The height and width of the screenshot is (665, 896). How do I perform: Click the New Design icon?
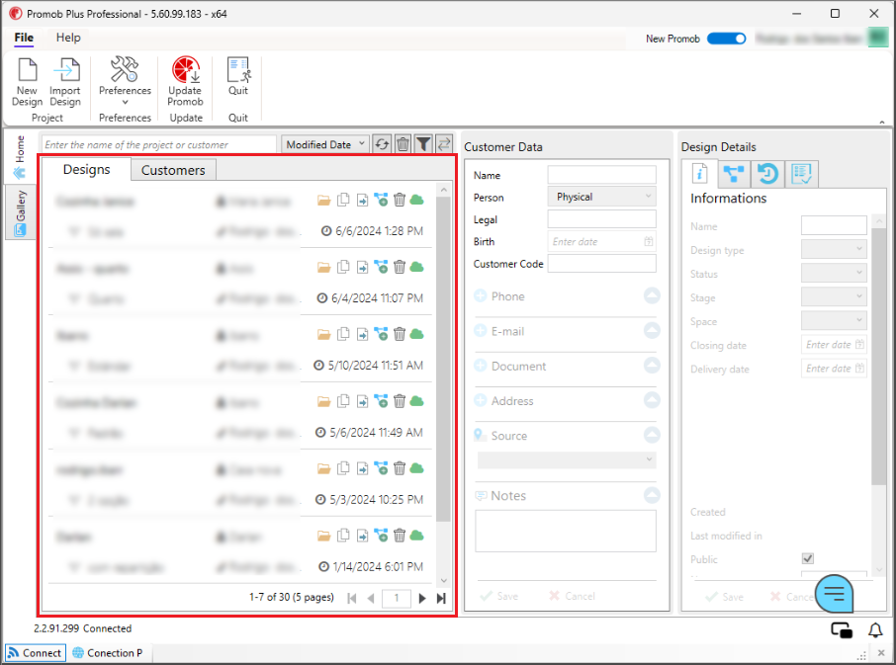pos(28,70)
